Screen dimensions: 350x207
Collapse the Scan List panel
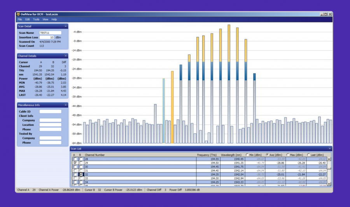click(x=329, y=149)
